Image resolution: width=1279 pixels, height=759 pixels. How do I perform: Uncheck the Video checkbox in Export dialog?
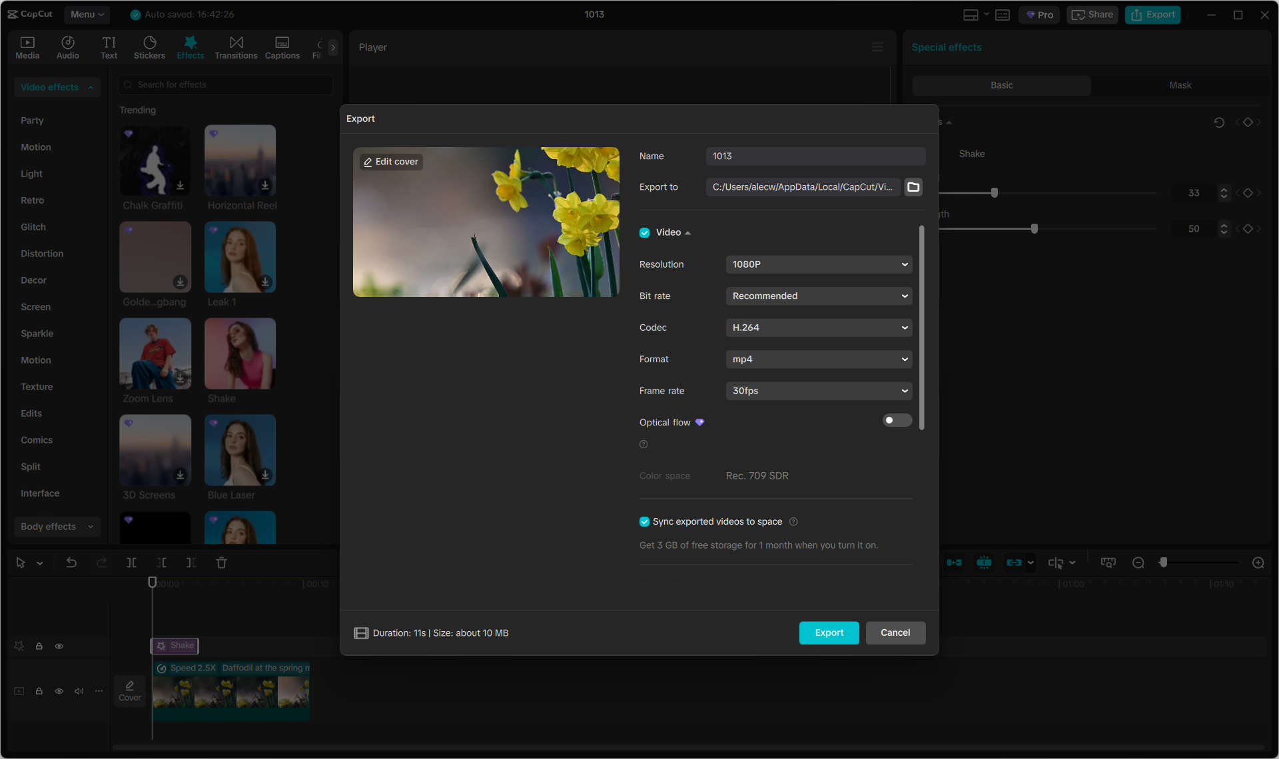[x=645, y=232]
